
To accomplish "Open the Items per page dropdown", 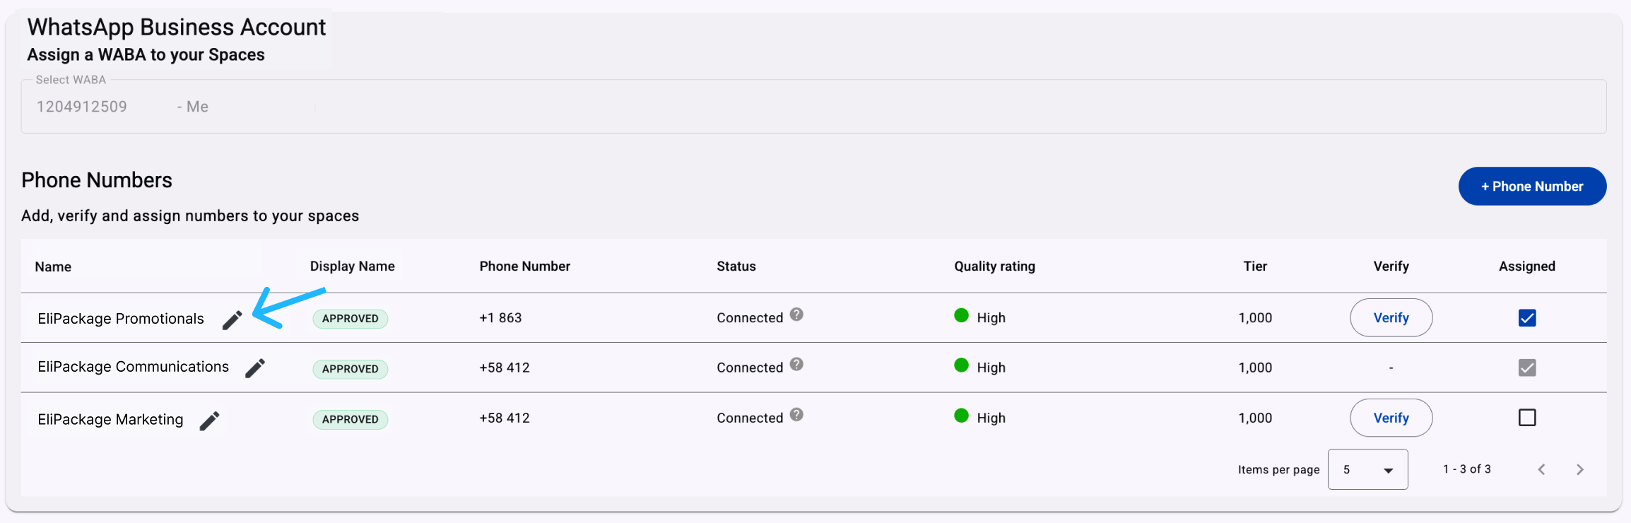I will click(x=1368, y=469).
